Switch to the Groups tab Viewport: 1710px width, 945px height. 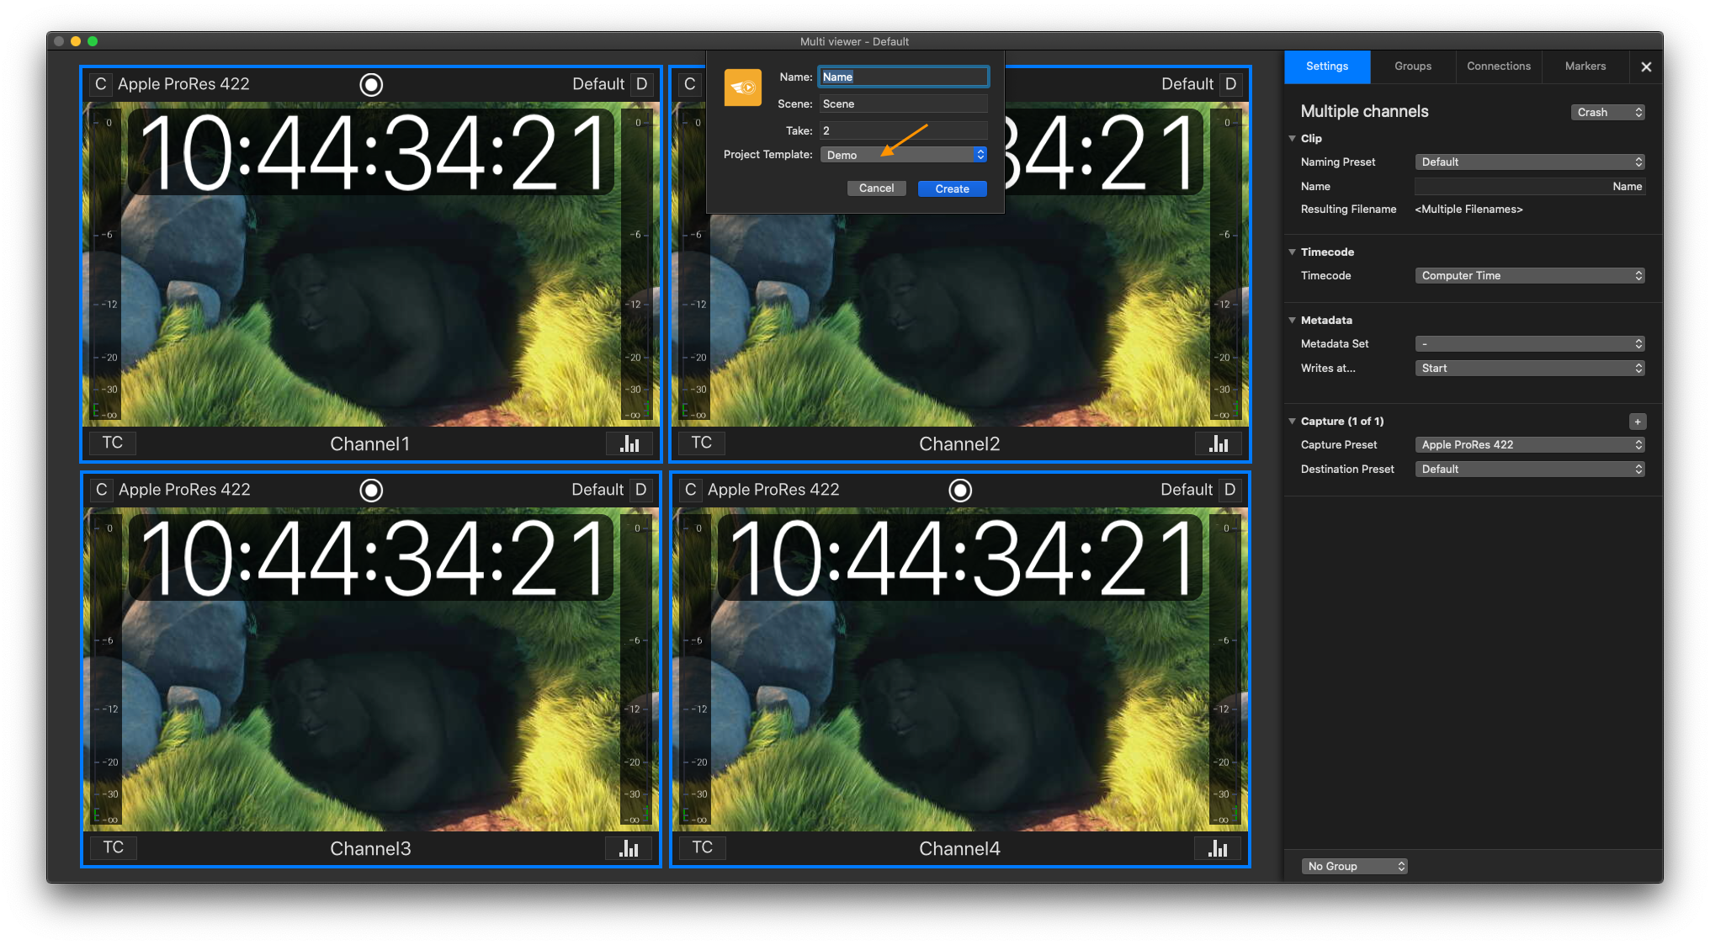[x=1413, y=66]
